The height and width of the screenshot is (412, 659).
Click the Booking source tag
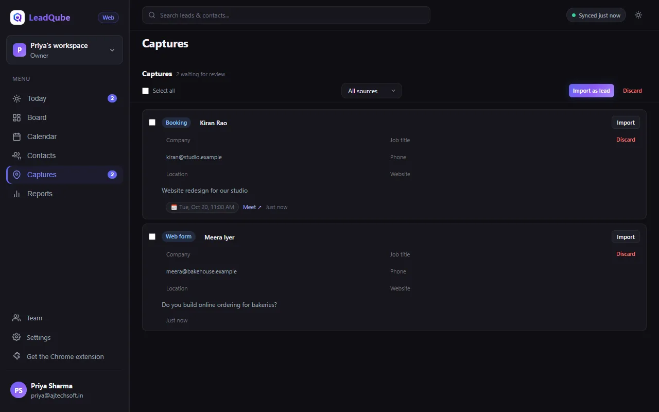[176, 123]
